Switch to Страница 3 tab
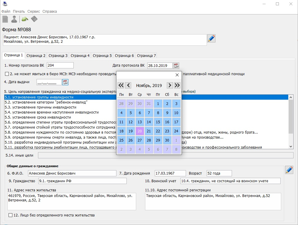The height and width of the screenshot is (225, 298). pos(58,55)
